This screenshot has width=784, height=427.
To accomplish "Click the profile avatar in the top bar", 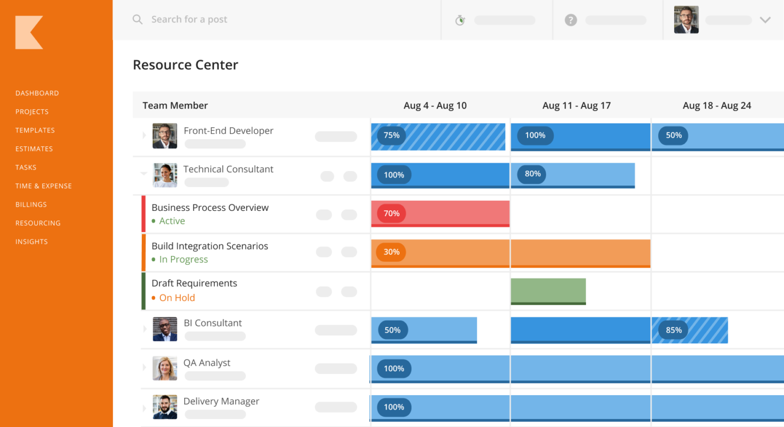I will 686,19.
